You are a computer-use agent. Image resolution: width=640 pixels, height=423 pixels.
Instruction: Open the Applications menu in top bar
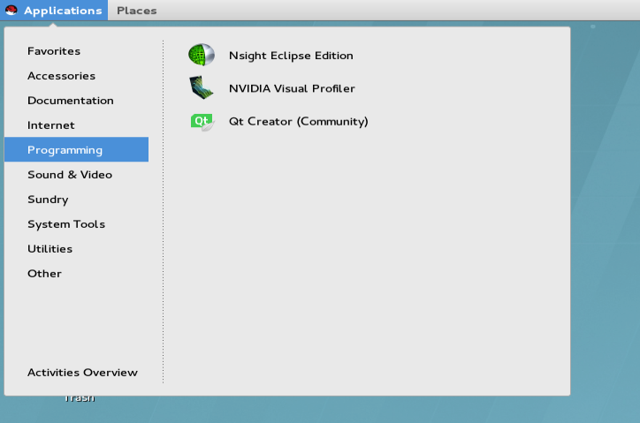(54, 11)
